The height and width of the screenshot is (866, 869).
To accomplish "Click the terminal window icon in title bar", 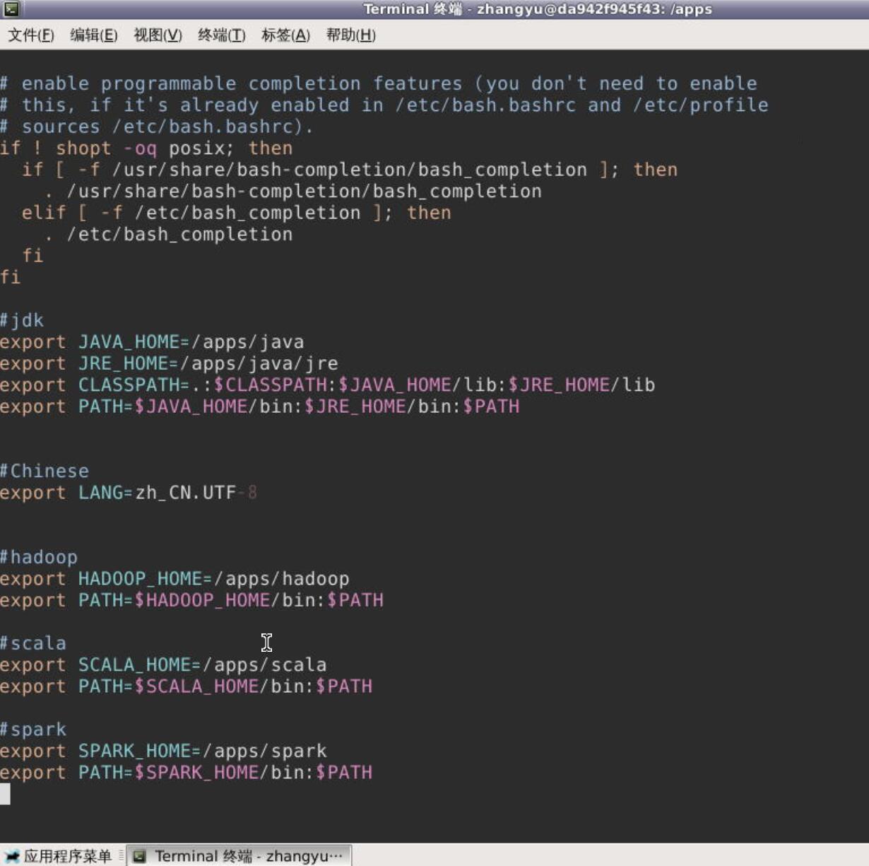I will point(11,9).
